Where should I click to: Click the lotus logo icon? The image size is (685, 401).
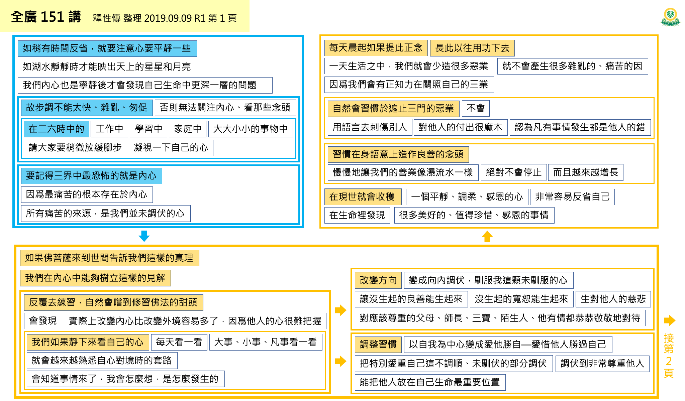670,17
